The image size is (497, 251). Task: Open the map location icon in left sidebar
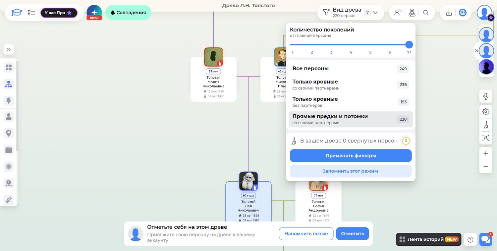tap(9, 133)
